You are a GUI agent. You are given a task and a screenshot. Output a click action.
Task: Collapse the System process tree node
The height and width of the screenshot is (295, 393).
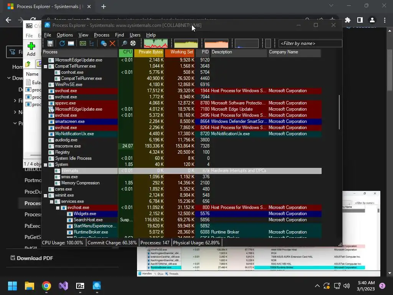(x=46, y=165)
